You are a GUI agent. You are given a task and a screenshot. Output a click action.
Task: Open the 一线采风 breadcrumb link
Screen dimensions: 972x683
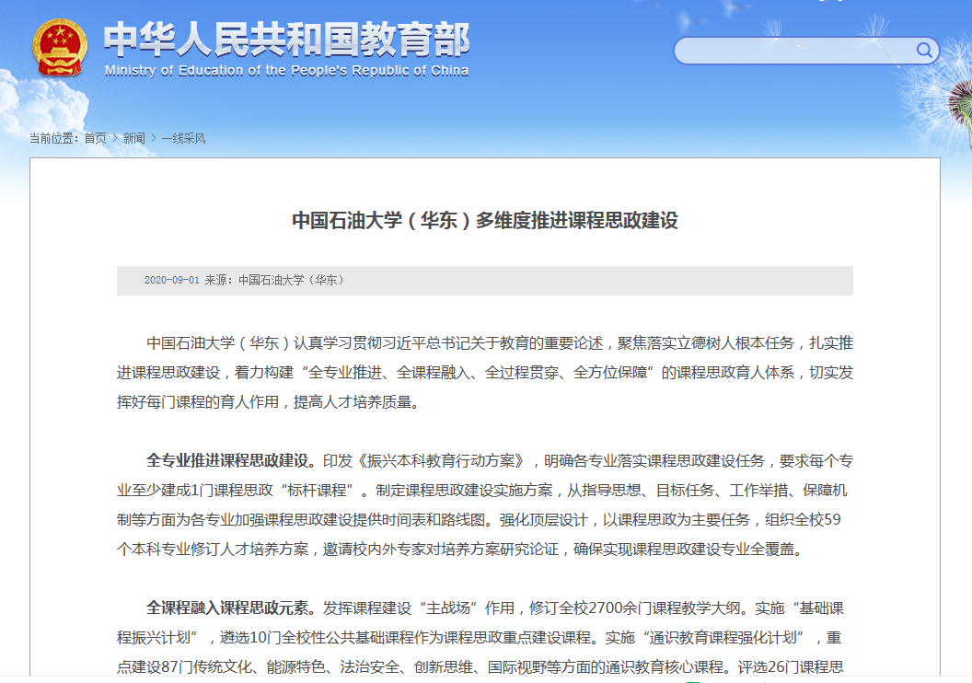(183, 138)
